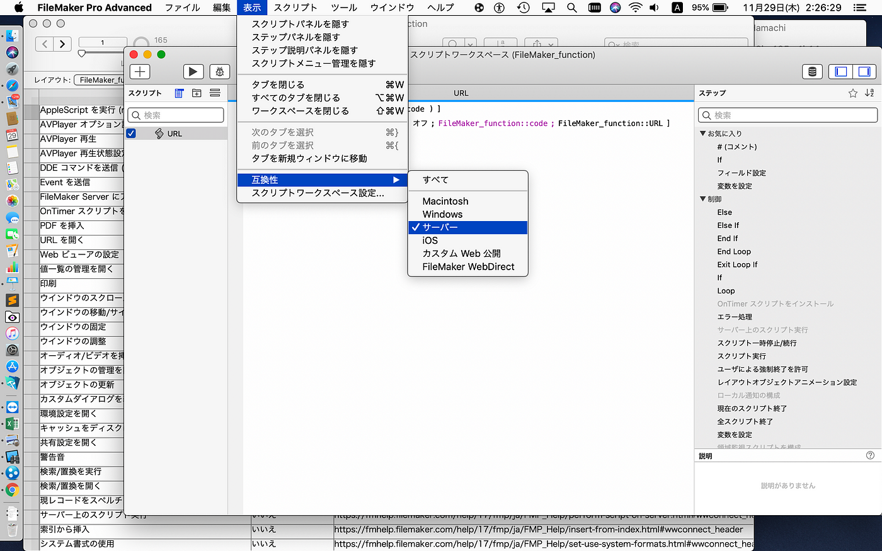The image size is (882, 551).
Task: Open help for step description panel
Action: pos(870,455)
